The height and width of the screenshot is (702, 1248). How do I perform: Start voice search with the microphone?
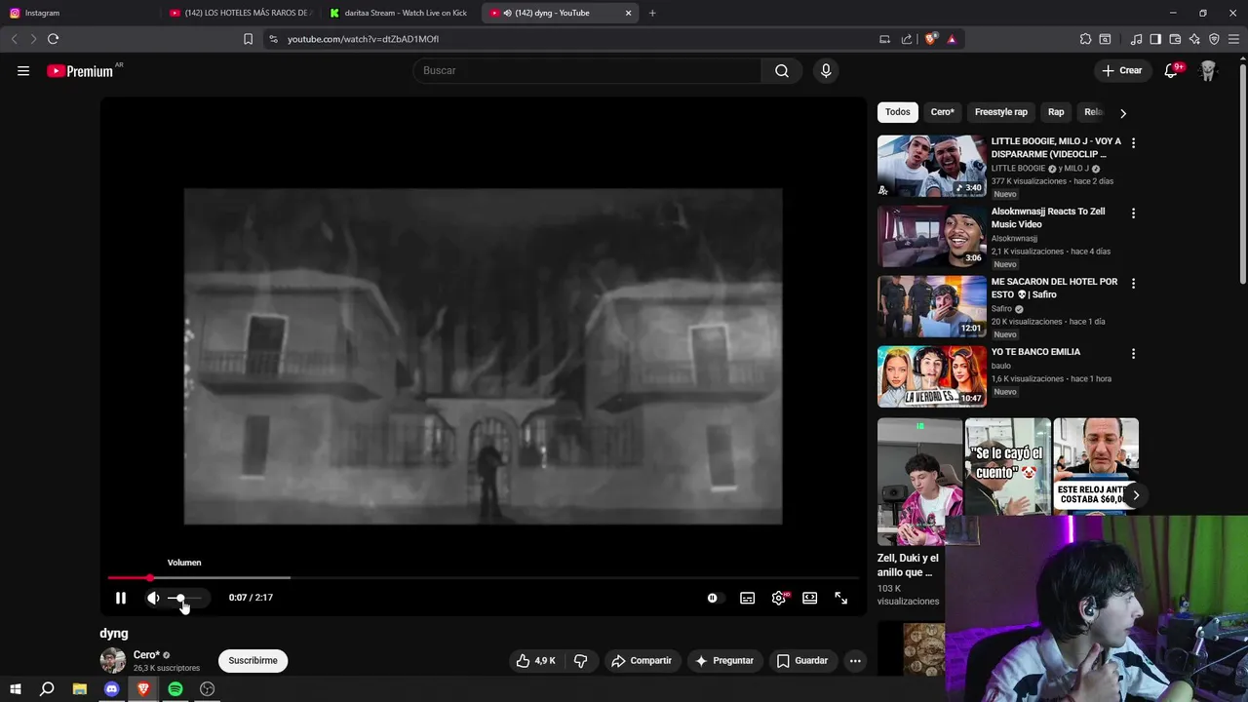(x=826, y=70)
